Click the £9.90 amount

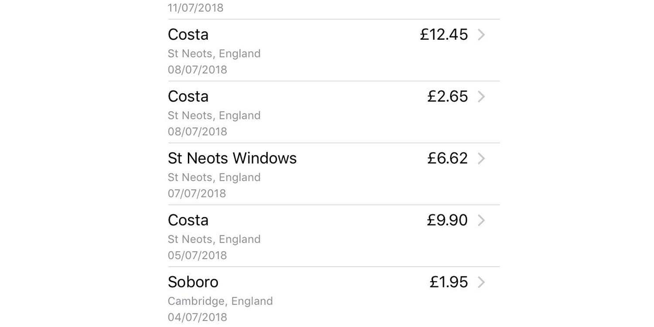[x=447, y=220]
